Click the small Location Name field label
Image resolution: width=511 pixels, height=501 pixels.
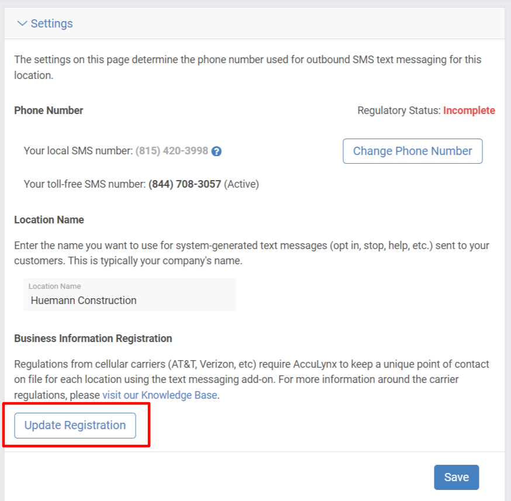click(55, 286)
